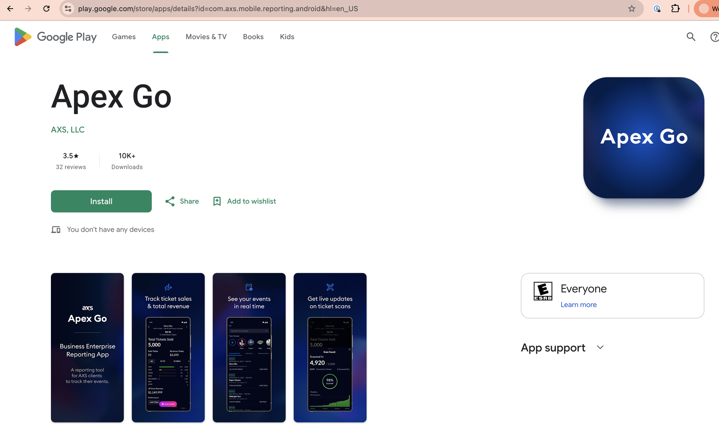Reload the current page
The height and width of the screenshot is (438, 719).
pos(46,9)
